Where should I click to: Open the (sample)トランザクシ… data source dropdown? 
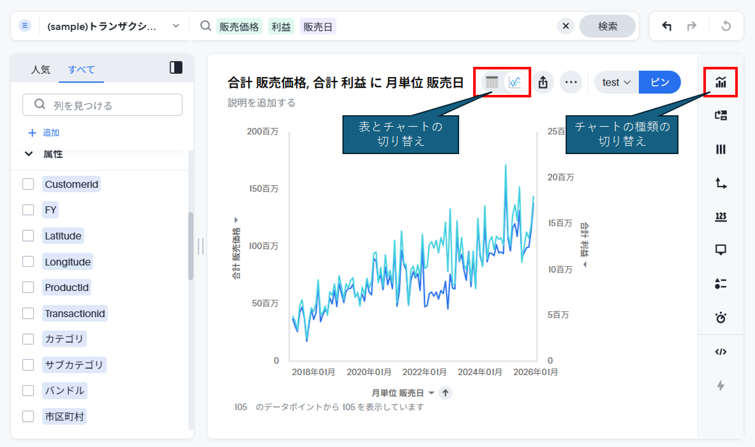click(114, 26)
